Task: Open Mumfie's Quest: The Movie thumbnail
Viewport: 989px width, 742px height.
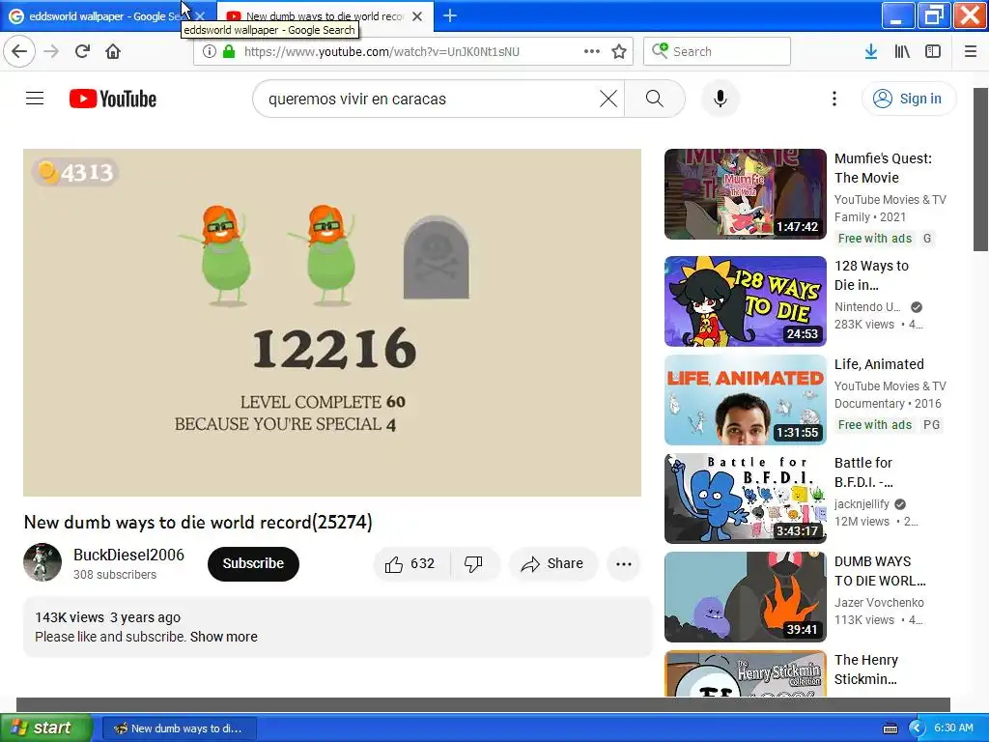Action: point(745,193)
